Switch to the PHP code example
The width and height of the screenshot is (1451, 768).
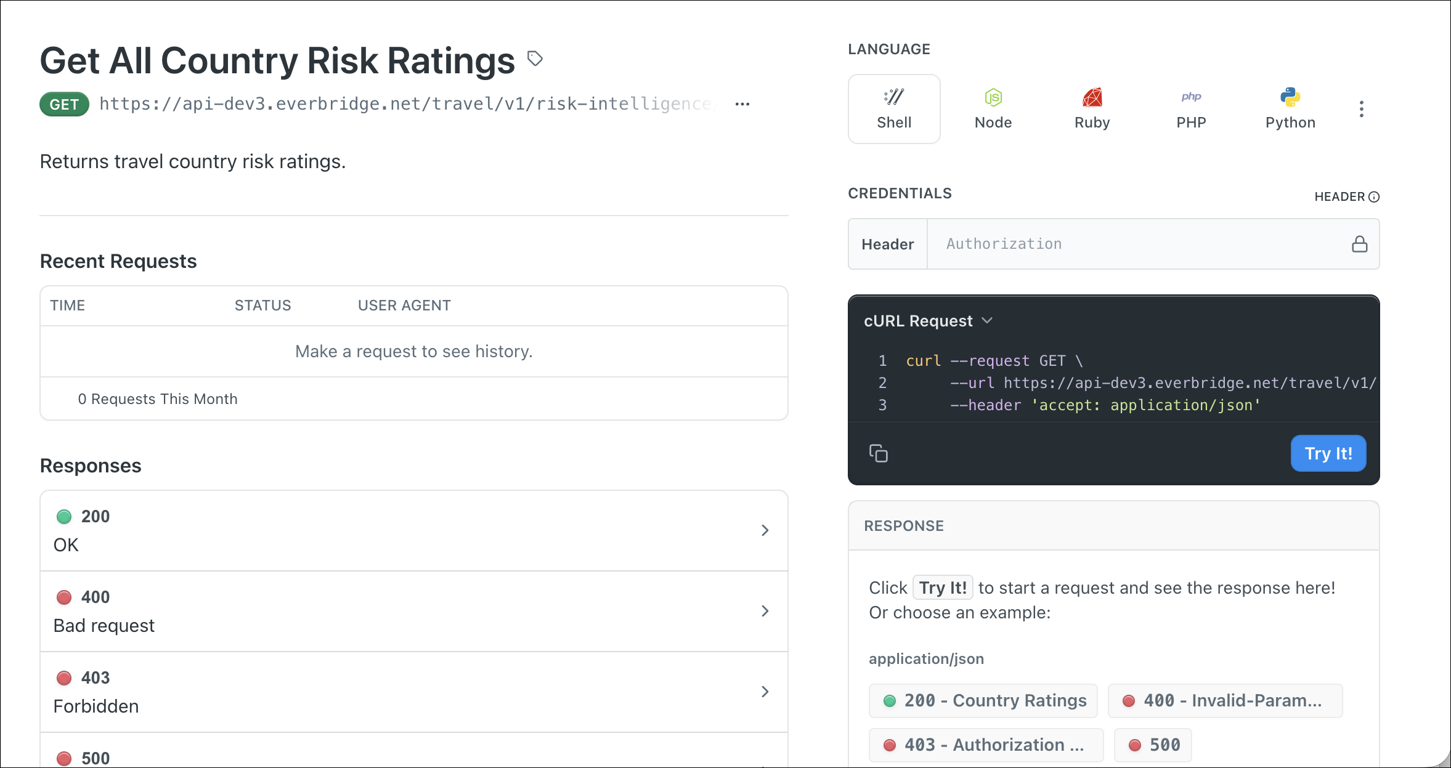click(x=1190, y=108)
